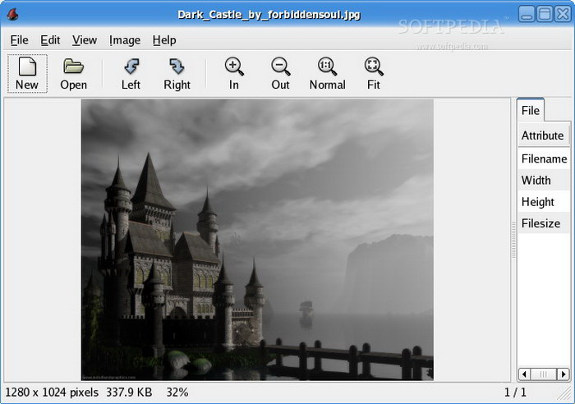Click the sidebar scrollbar left arrow
The image size is (575, 404).
(x=524, y=374)
